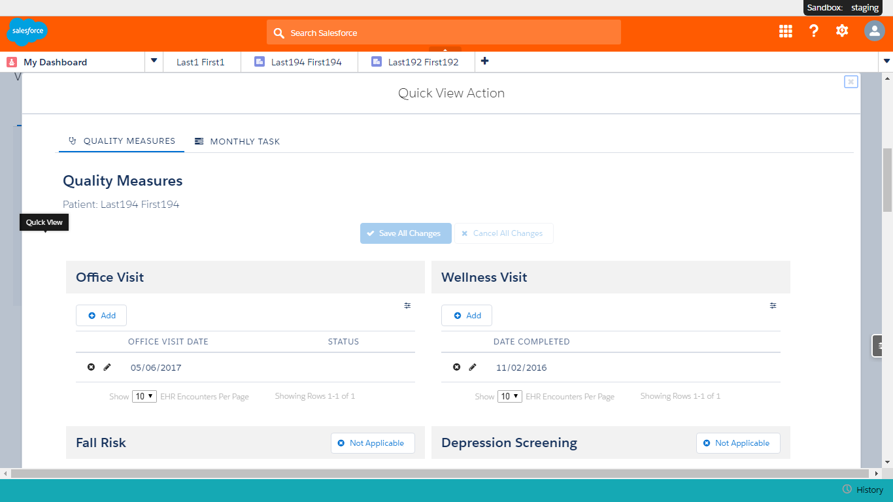The image size is (893, 502).
Task: Open the My Dashboard navigation dropdown arrow
Action: coord(154,61)
